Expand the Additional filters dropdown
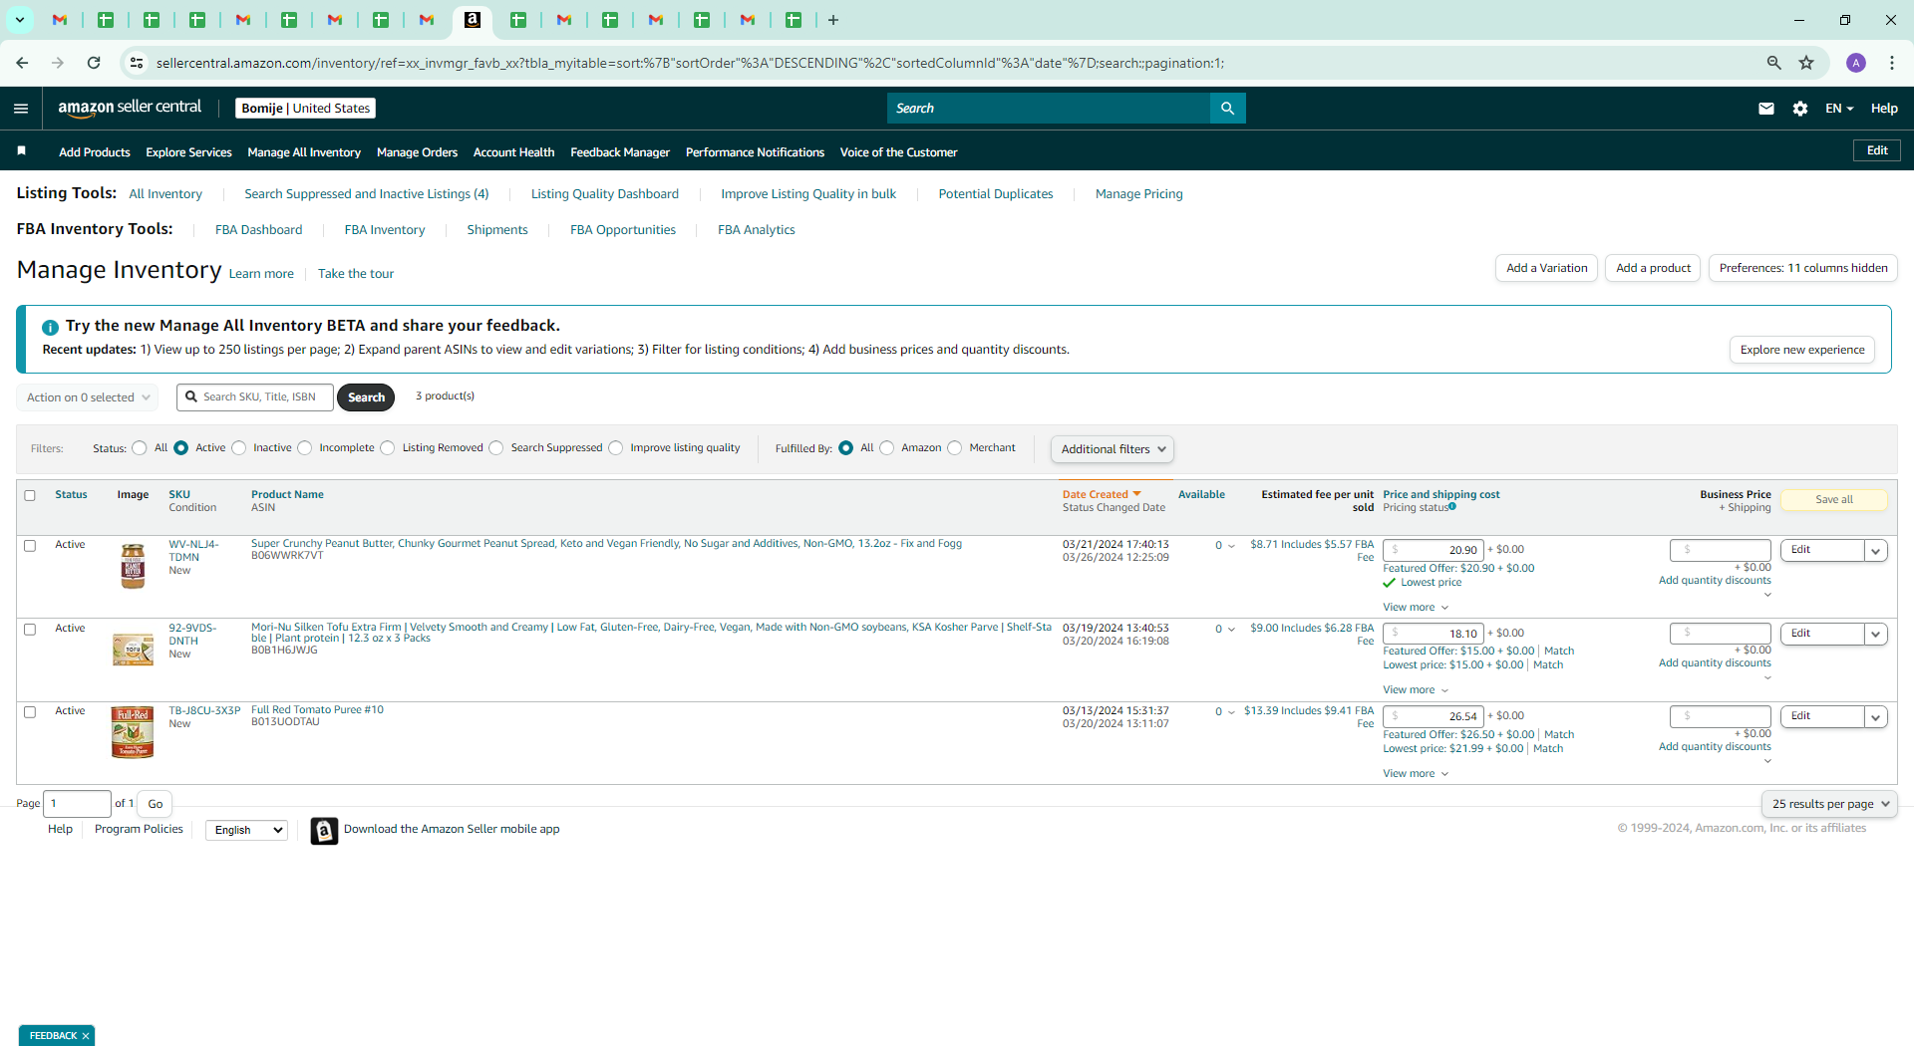 tap(1113, 449)
